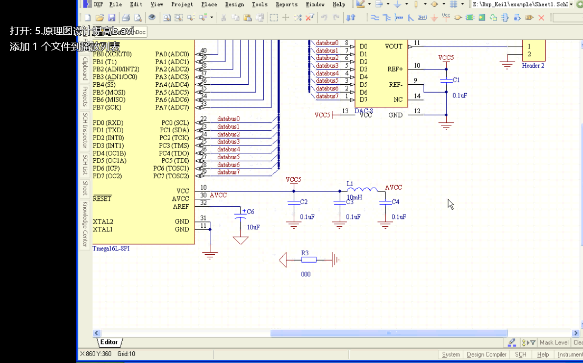The image size is (583, 363).
Task: Select resistor R3 in the schematic
Action: (308, 260)
